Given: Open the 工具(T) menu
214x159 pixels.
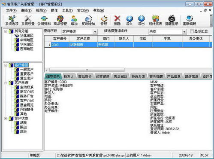Looking at the screenshot, I should tap(67, 10).
